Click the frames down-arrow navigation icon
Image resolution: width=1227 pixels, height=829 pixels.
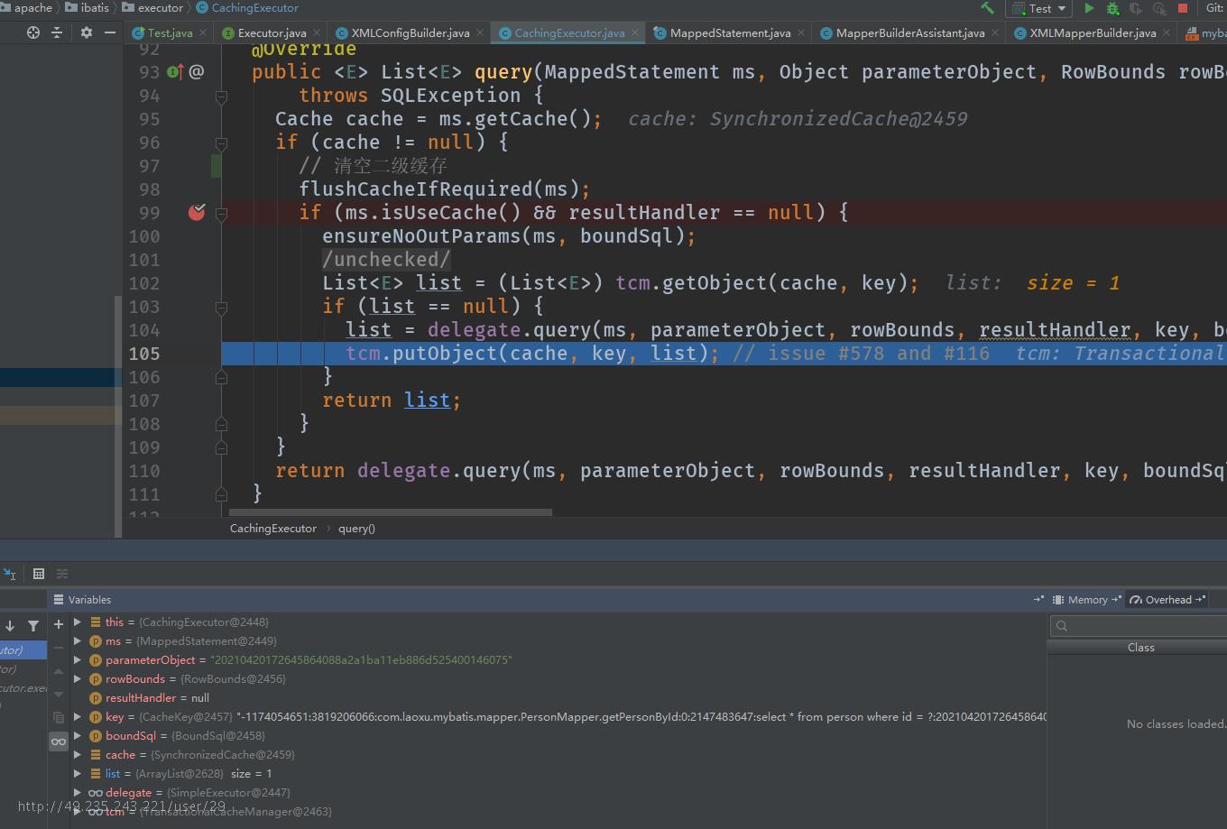[x=10, y=625]
